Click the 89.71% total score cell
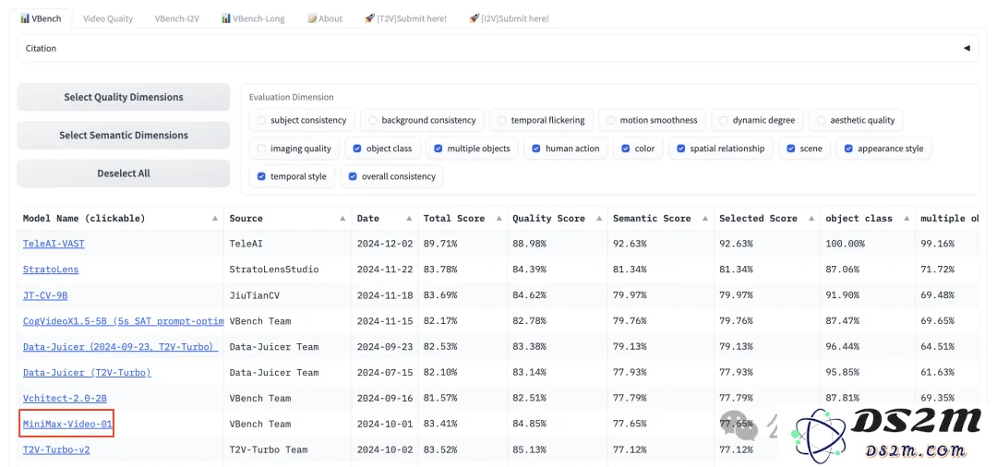Image resolution: width=997 pixels, height=467 pixels. coord(462,244)
